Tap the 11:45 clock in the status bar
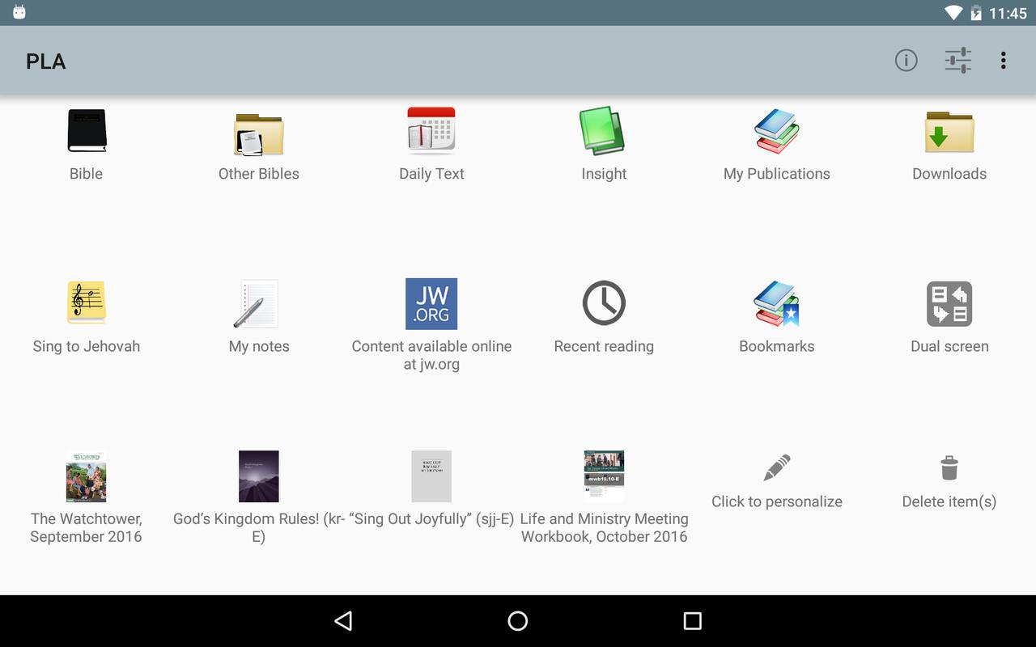The image size is (1036, 647). pos(1008,14)
